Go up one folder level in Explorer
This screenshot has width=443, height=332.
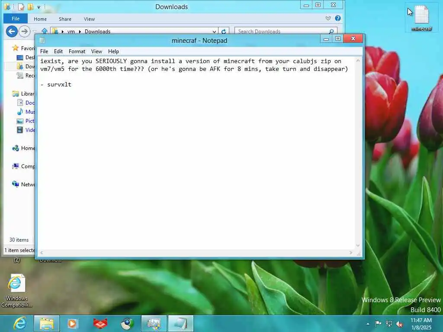[x=45, y=31]
